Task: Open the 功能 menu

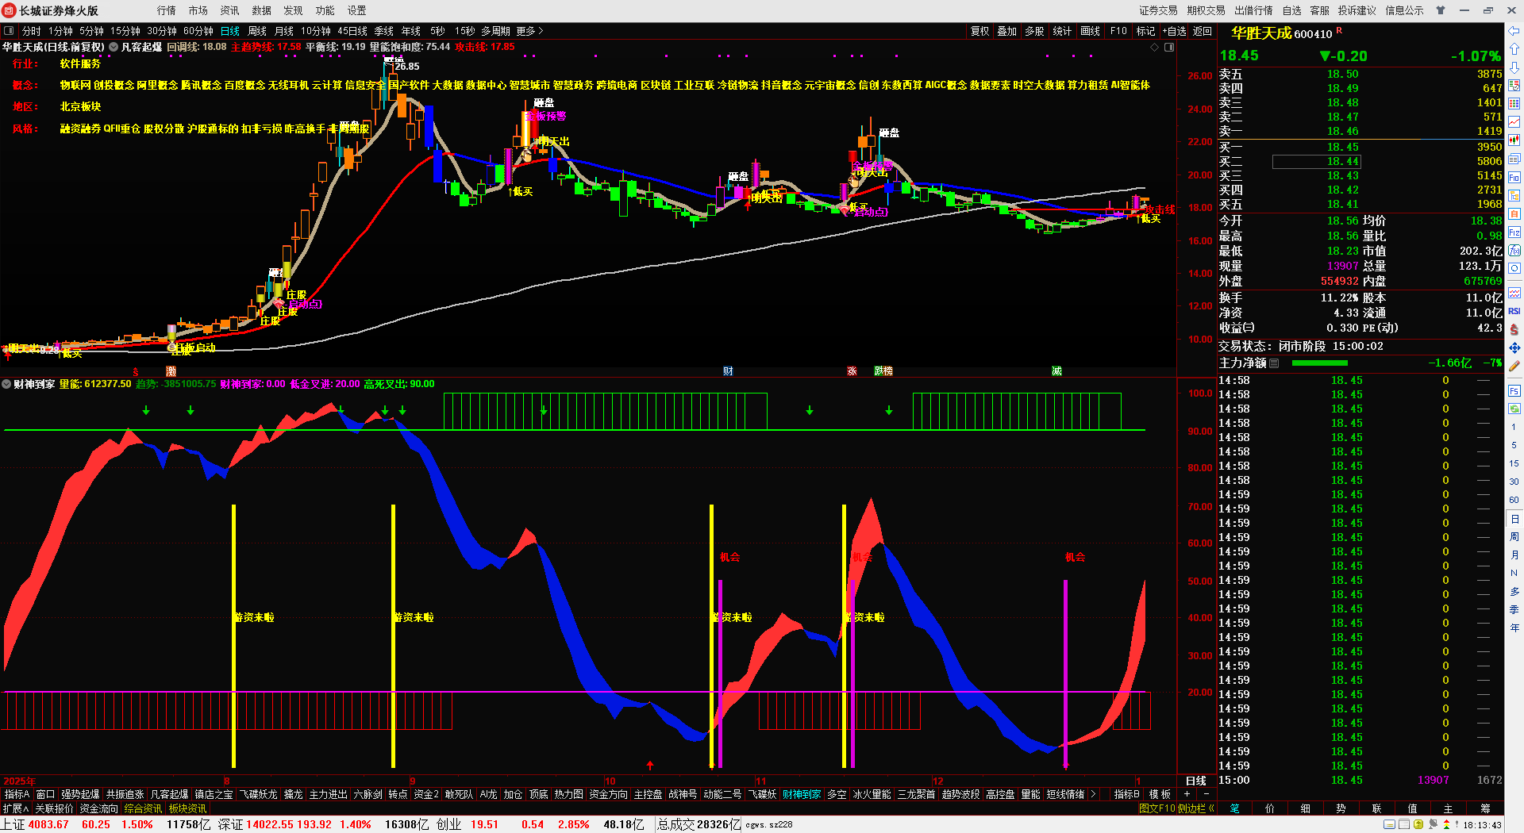Action: point(325,10)
